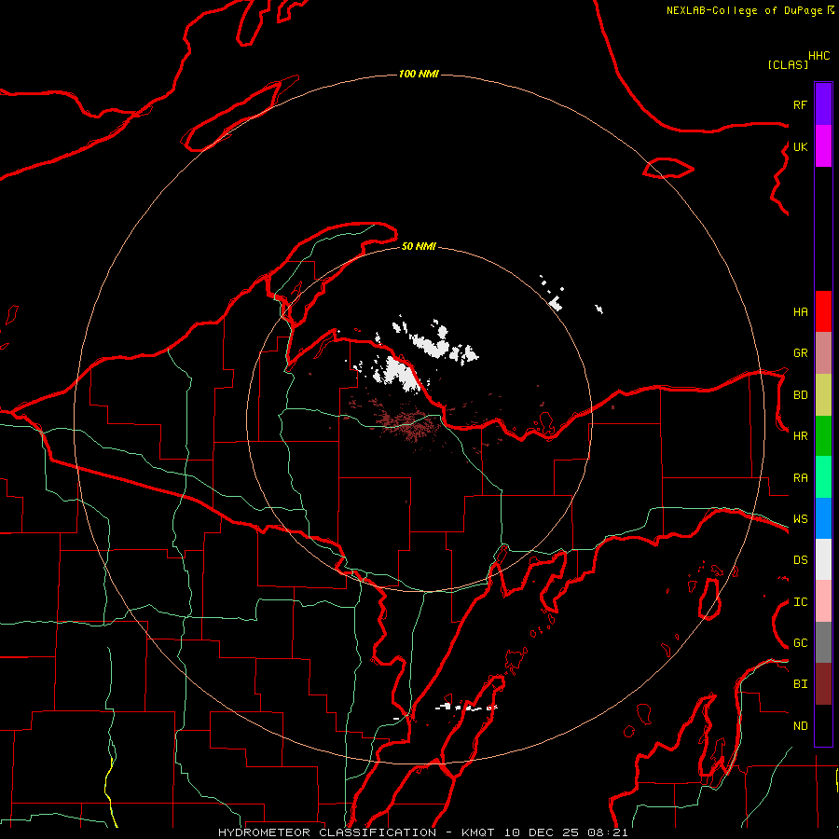Select the GR pink legend swatch
This screenshot has height=839, width=839.
823,352
